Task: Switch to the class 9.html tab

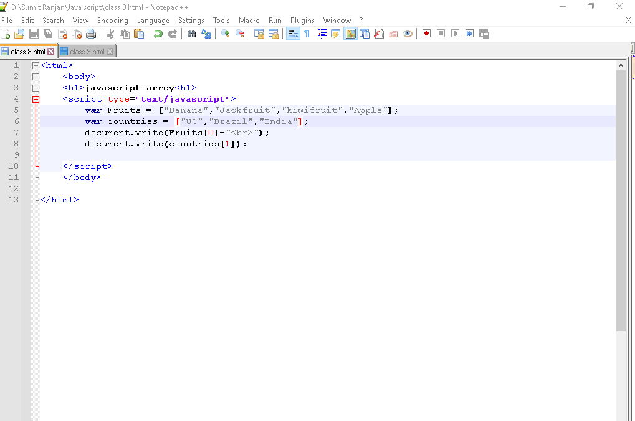Action: click(x=87, y=52)
